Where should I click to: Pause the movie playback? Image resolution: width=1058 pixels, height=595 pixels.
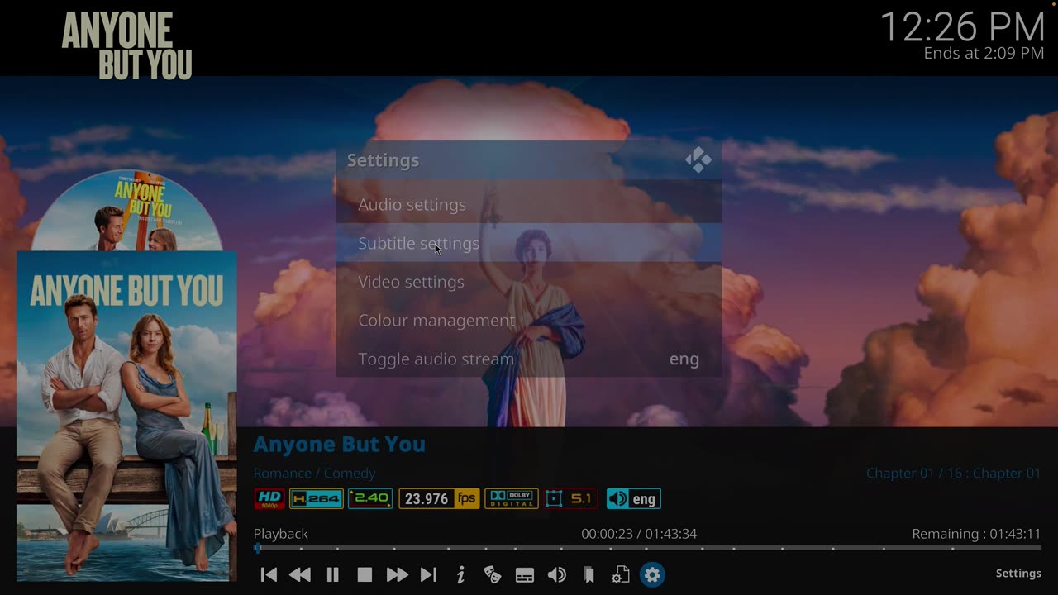[332, 574]
